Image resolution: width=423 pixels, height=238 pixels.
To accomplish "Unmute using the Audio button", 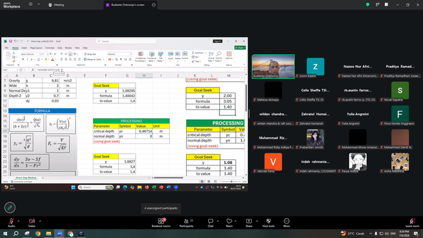I will tap(11, 223).
